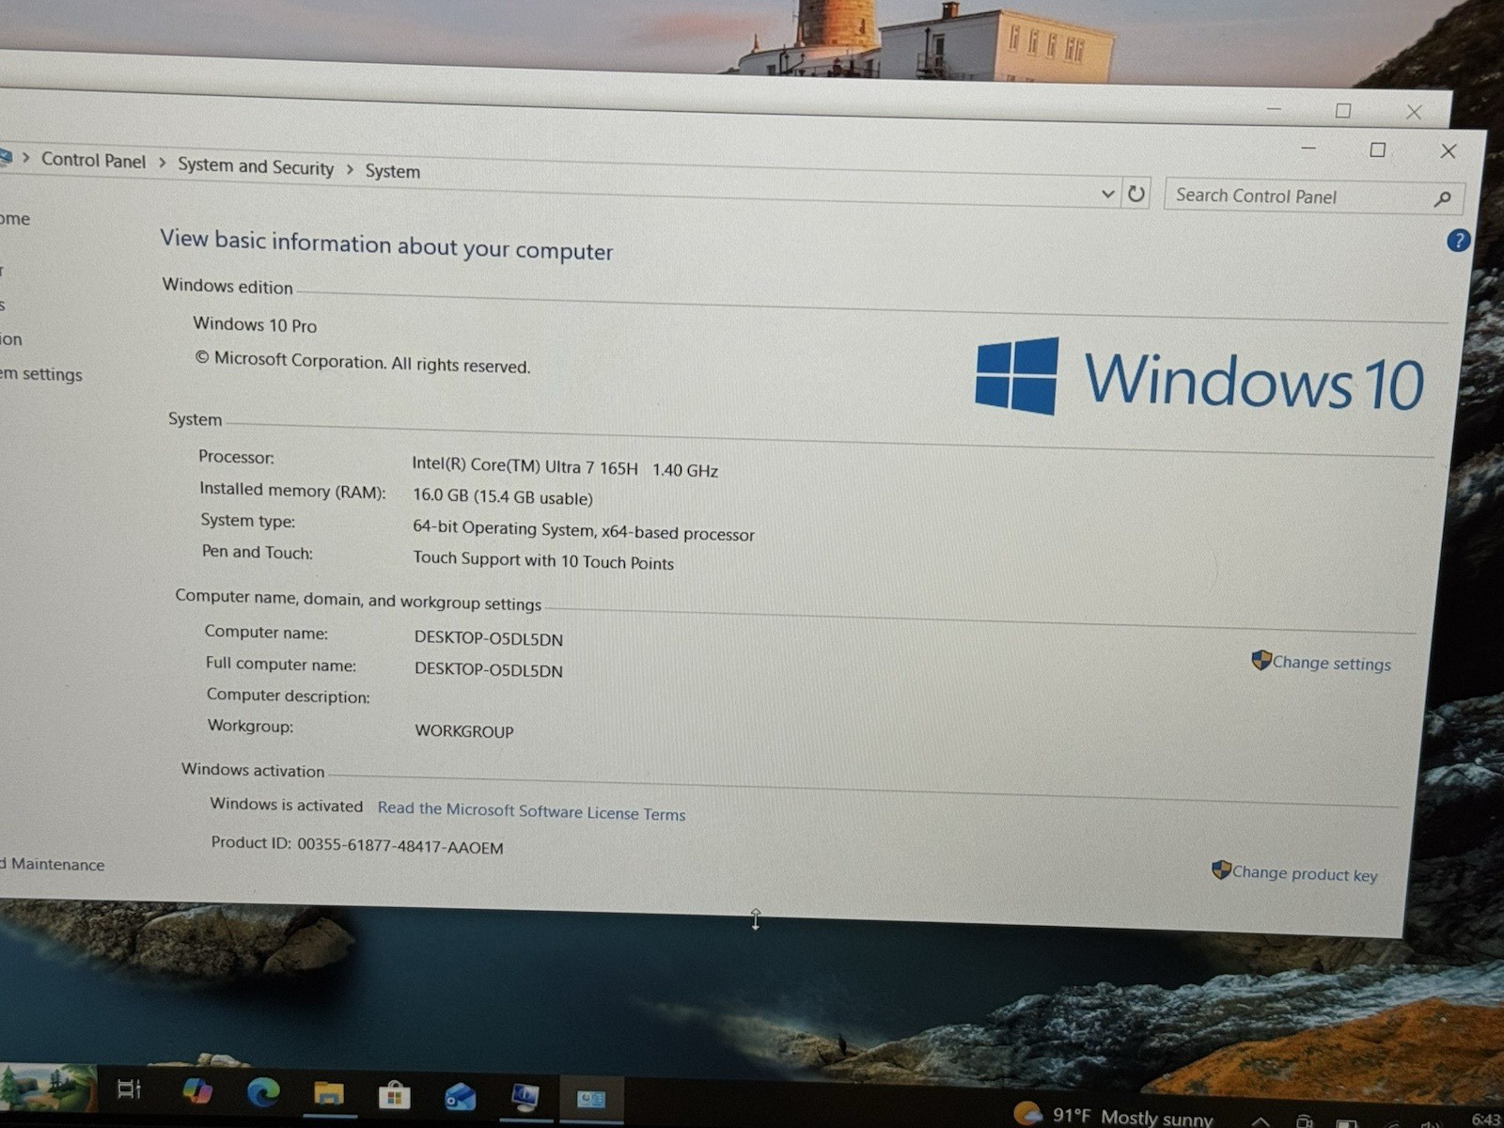Click the Pen and Touch: label
This screenshot has height=1128, width=1504.
[257, 552]
